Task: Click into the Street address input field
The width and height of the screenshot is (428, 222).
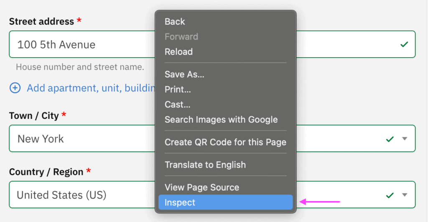Action: coord(84,45)
